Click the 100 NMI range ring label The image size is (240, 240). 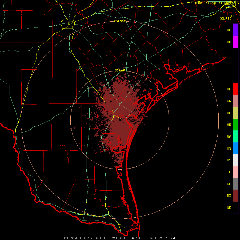tap(120, 21)
